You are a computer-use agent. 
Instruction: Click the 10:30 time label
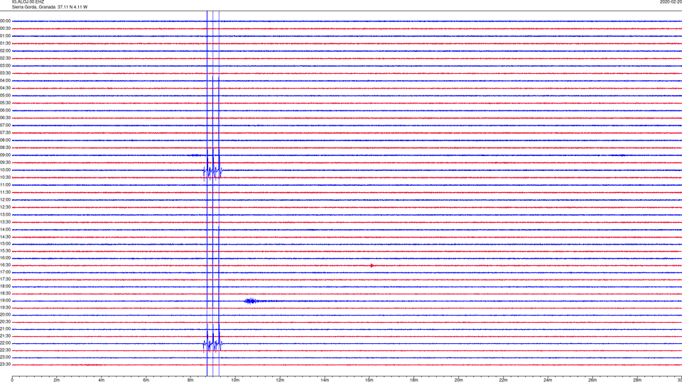(5, 177)
